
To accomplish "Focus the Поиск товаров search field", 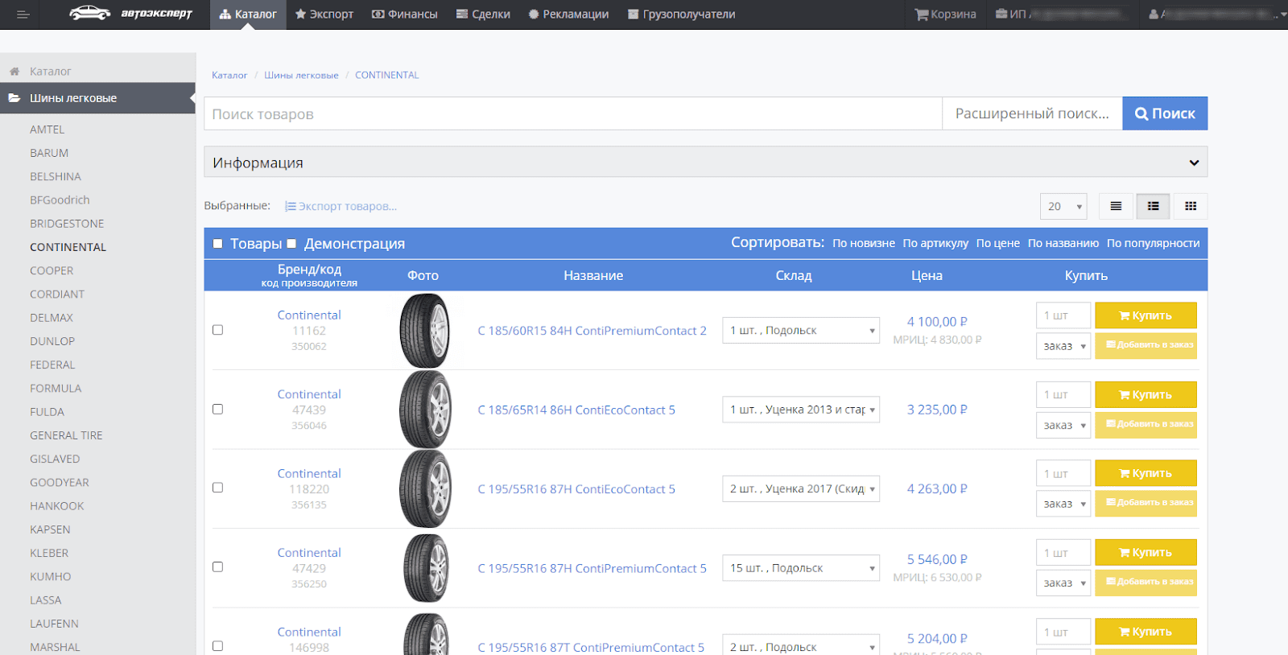I will (x=573, y=114).
